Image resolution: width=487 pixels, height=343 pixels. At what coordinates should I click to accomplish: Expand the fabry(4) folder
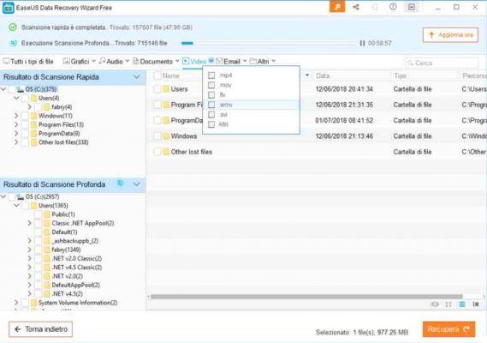tap(29, 107)
